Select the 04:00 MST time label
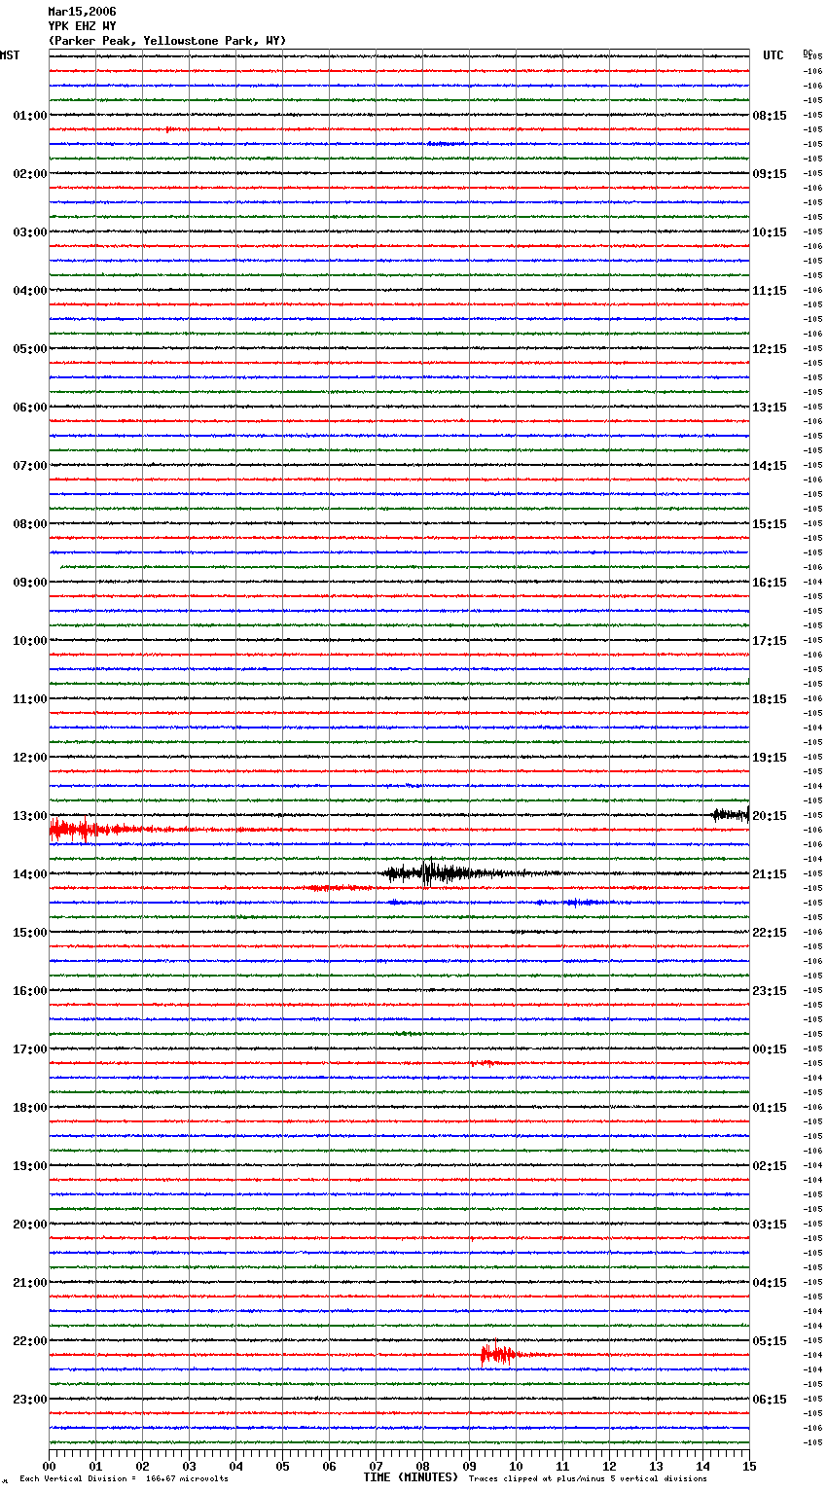Viewport: 827px width, 1492px height. click(30, 291)
